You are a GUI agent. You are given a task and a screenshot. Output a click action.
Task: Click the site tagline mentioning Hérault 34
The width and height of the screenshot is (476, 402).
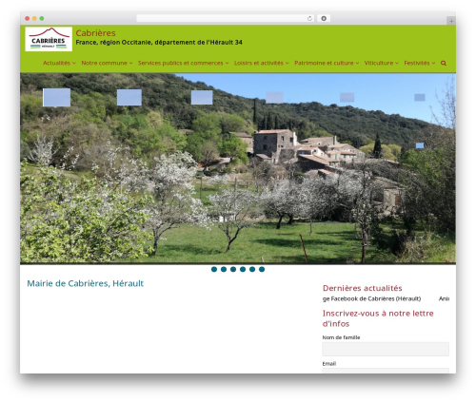(x=159, y=42)
